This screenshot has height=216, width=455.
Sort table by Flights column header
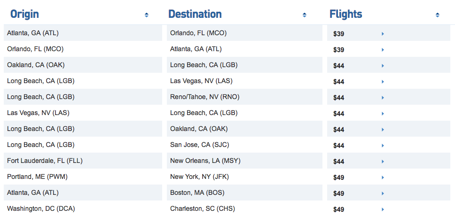pos(346,14)
